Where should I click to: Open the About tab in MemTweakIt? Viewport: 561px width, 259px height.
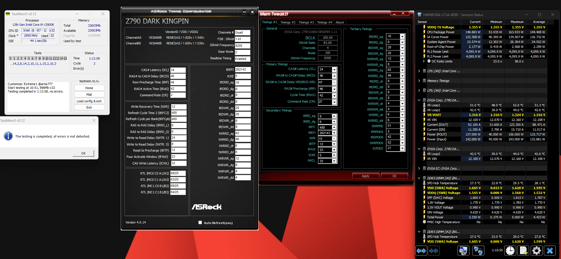click(x=340, y=22)
